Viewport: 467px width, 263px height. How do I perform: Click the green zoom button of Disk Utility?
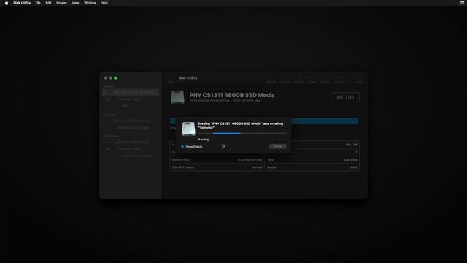[115, 78]
